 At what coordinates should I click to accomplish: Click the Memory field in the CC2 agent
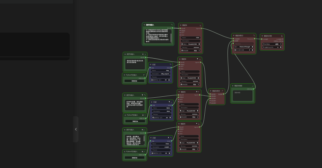(x=191, y=47)
